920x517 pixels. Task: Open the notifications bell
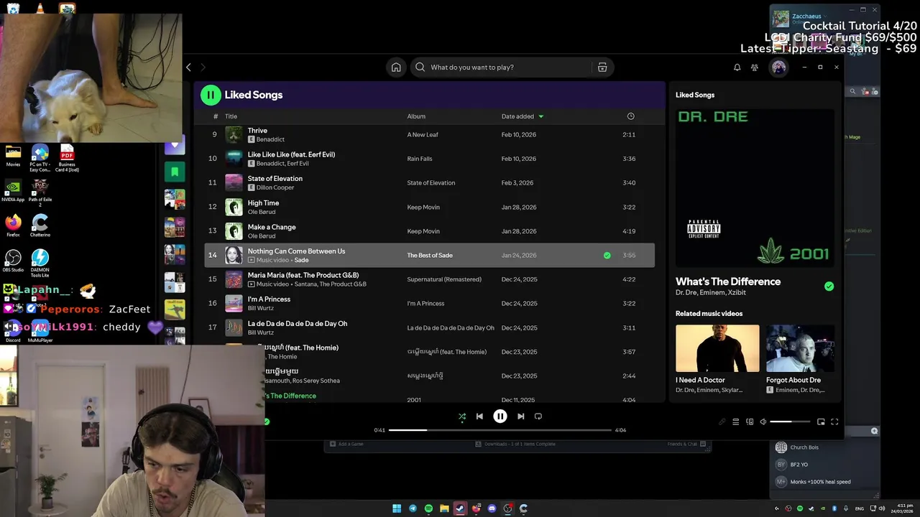click(x=737, y=67)
